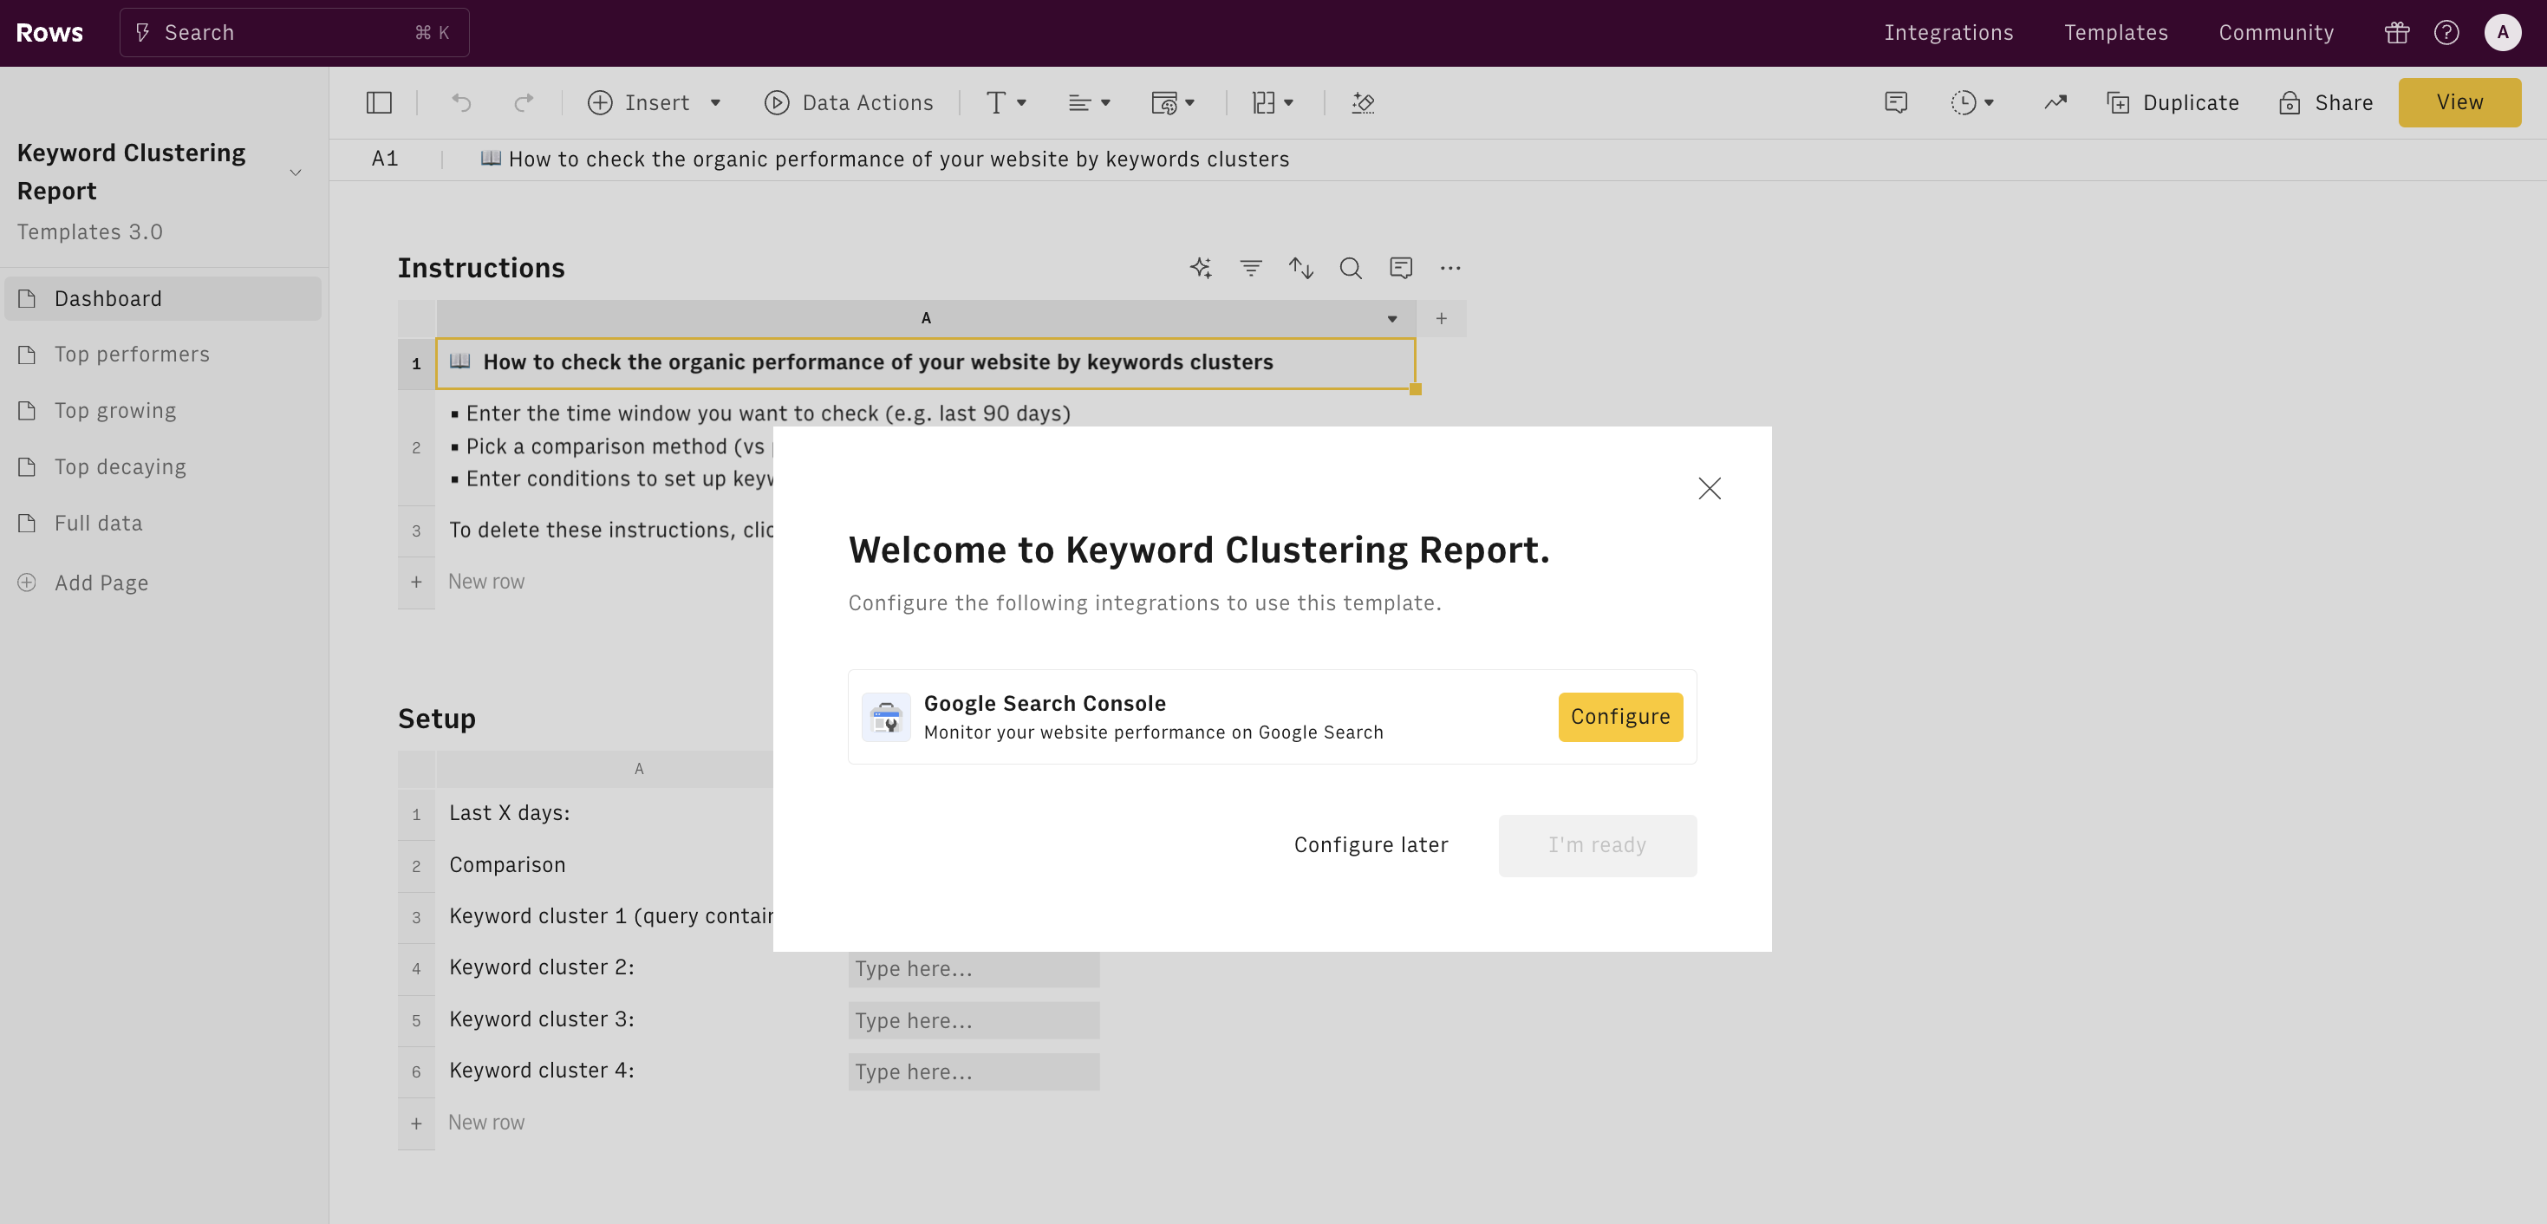
Task: Add a column with the plus icon
Action: point(1442,319)
